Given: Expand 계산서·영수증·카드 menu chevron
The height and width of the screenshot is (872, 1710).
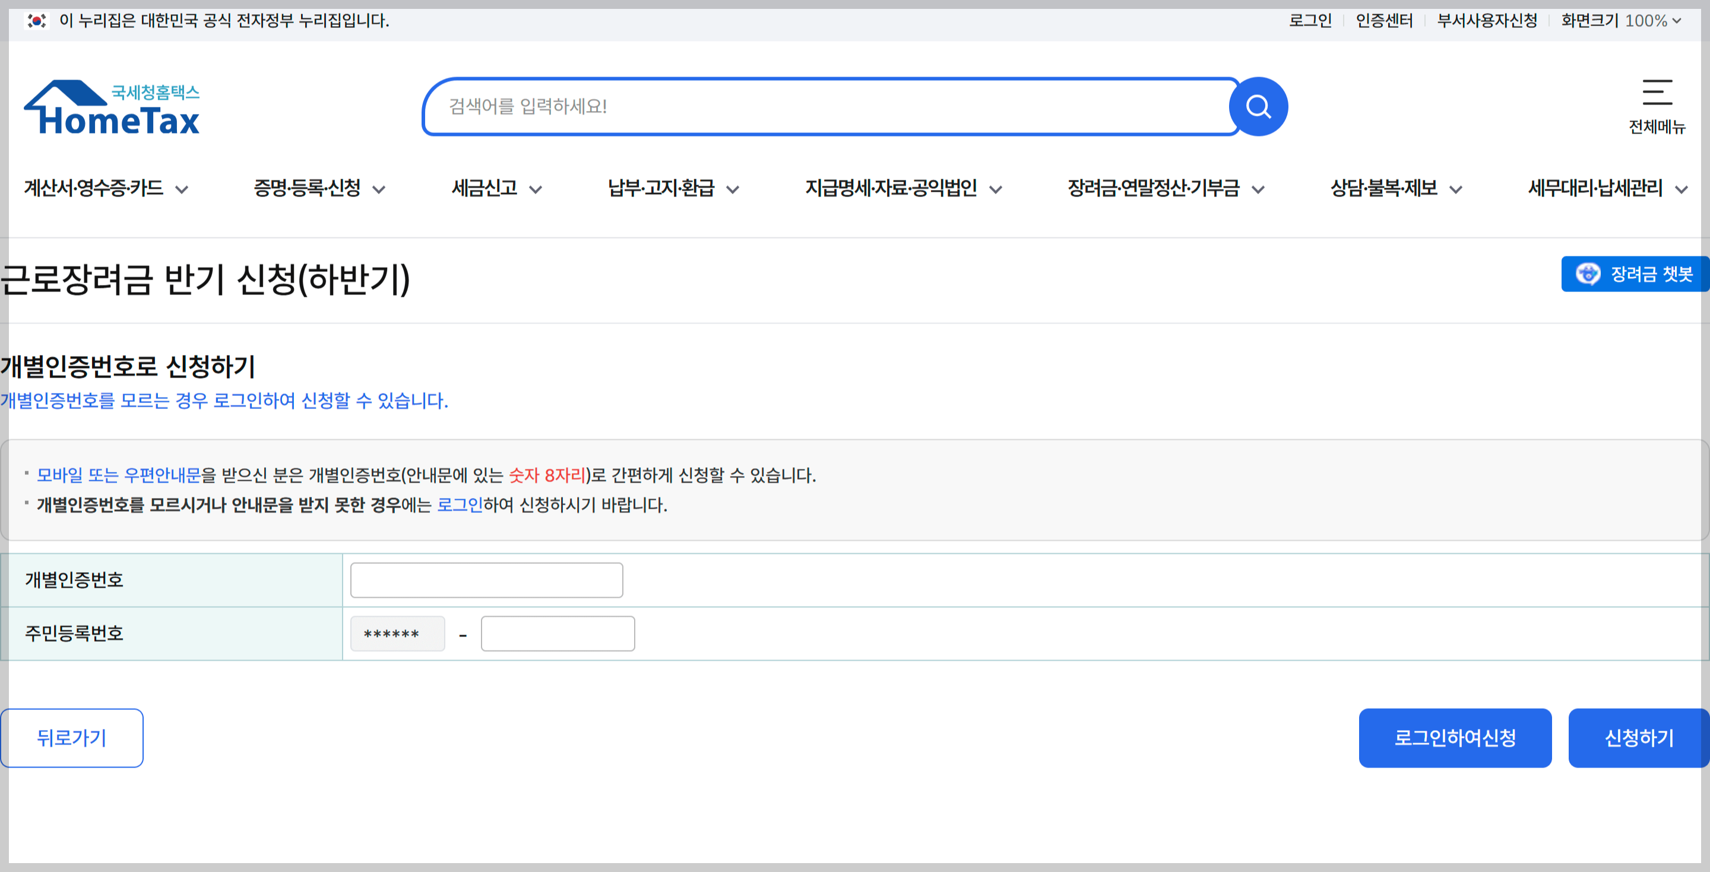Looking at the screenshot, I should pos(181,190).
